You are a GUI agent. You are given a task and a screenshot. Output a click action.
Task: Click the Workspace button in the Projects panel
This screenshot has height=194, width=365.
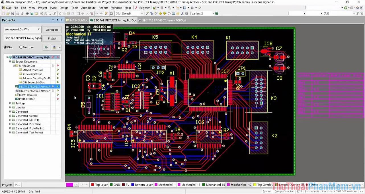(x=52, y=29)
